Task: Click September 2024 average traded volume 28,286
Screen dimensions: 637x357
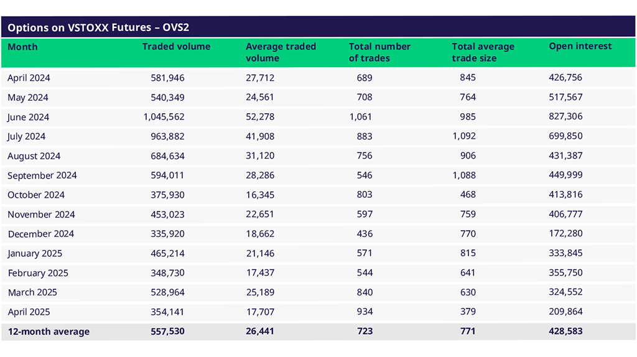Action: coord(260,175)
